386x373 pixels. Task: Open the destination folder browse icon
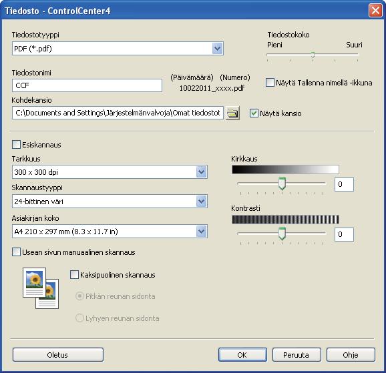pyautogui.click(x=232, y=113)
